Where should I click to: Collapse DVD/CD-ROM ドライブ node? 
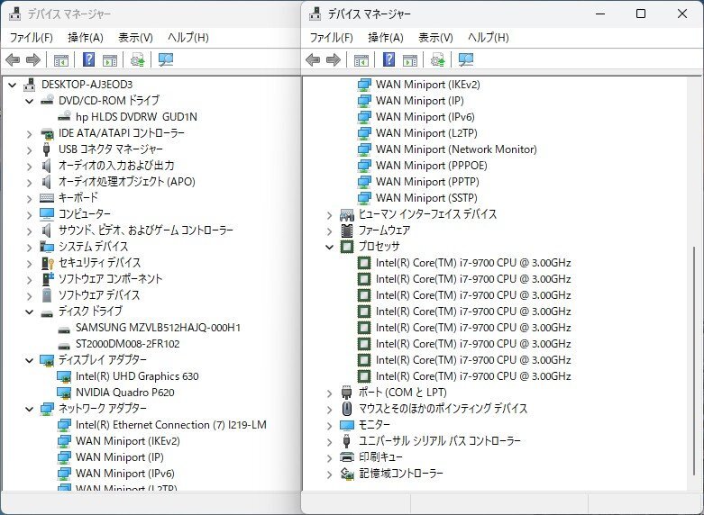point(29,101)
